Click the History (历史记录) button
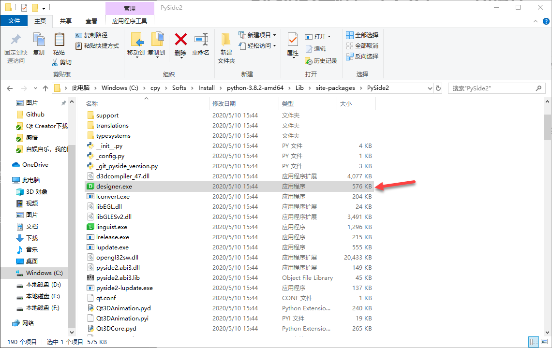 click(x=321, y=61)
